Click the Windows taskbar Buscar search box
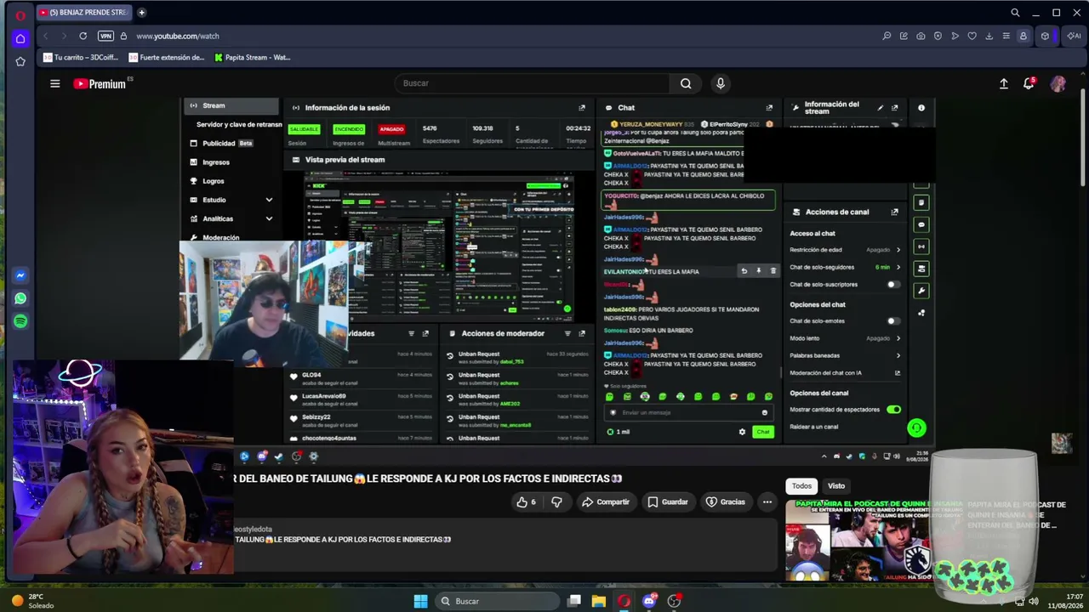Image resolution: width=1089 pixels, height=612 pixels. pos(498,602)
